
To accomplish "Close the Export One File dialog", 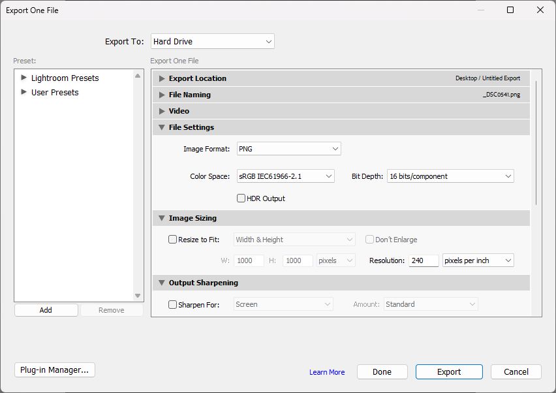I will [x=540, y=10].
